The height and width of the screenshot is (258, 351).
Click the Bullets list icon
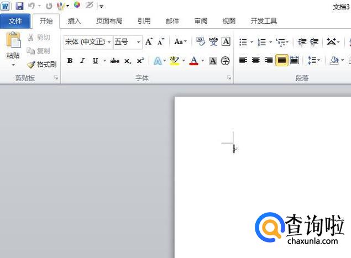[x=243, y=42]
